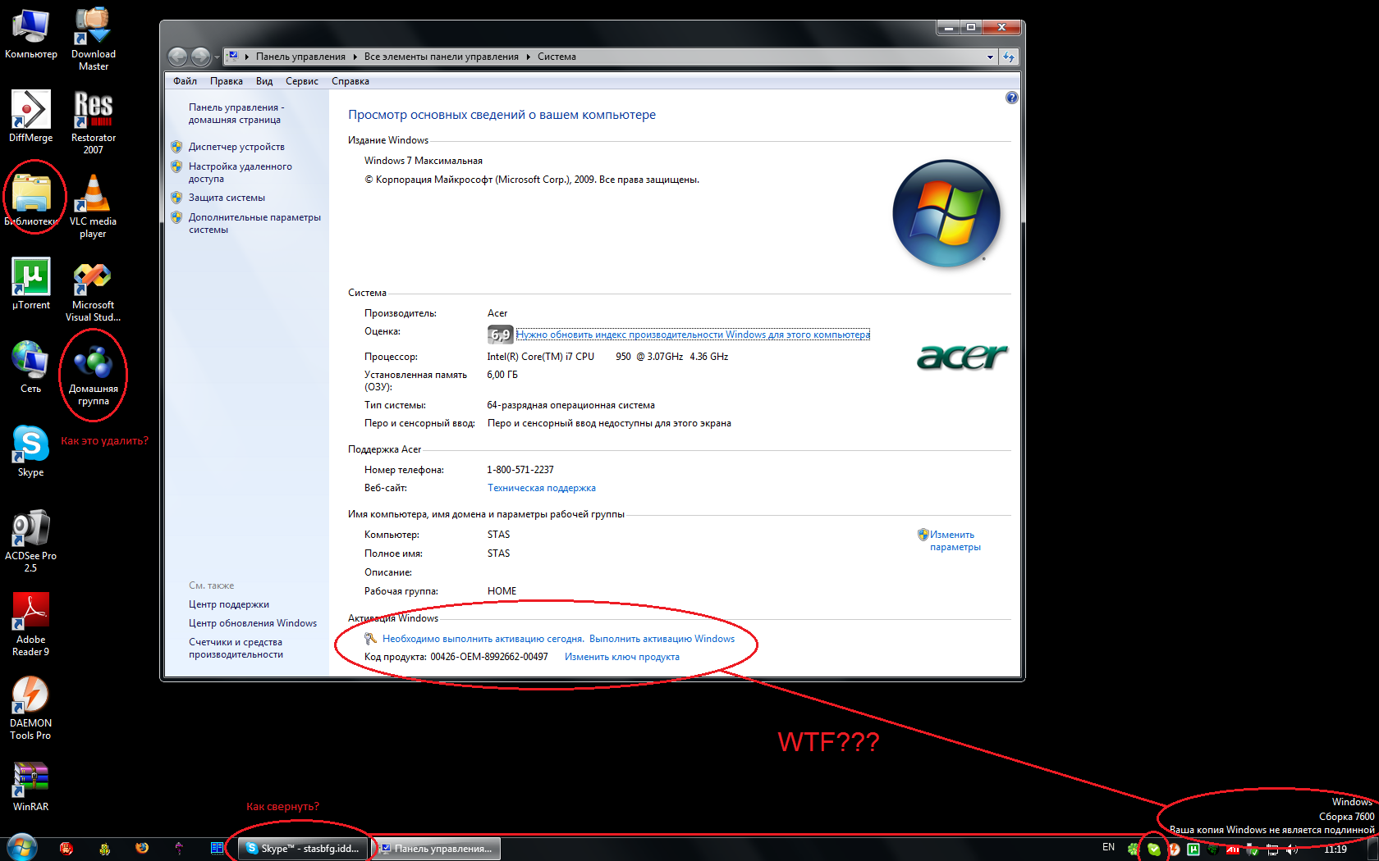Launch DAEMON Tools Pro icon

coord(30,696)
